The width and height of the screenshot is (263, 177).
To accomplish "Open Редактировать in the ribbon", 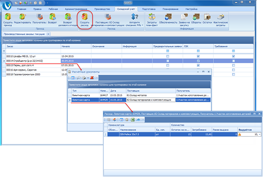I will point(22,19).
